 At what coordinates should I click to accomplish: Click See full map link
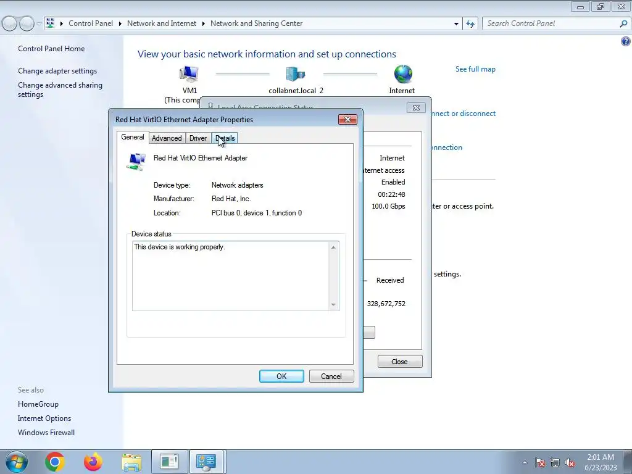475,69
